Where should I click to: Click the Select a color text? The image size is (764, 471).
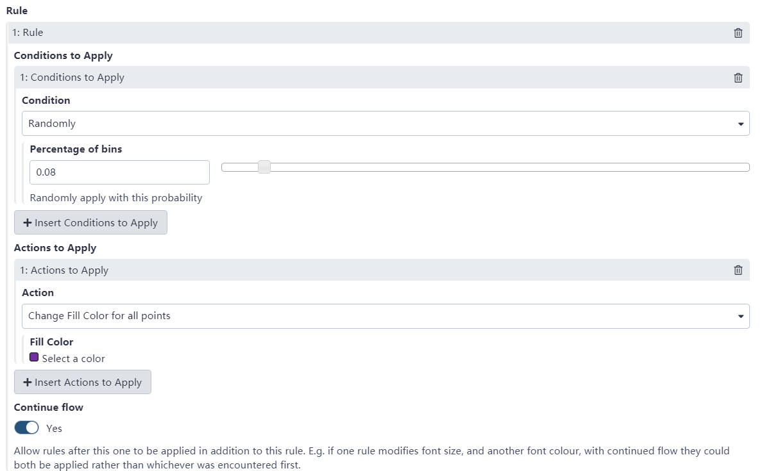(74, 359)
